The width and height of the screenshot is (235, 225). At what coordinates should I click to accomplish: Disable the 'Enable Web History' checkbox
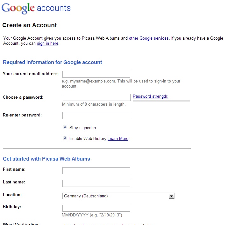65,138
